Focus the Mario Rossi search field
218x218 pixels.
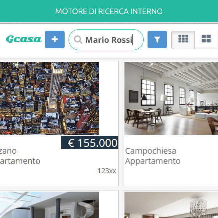106,40
